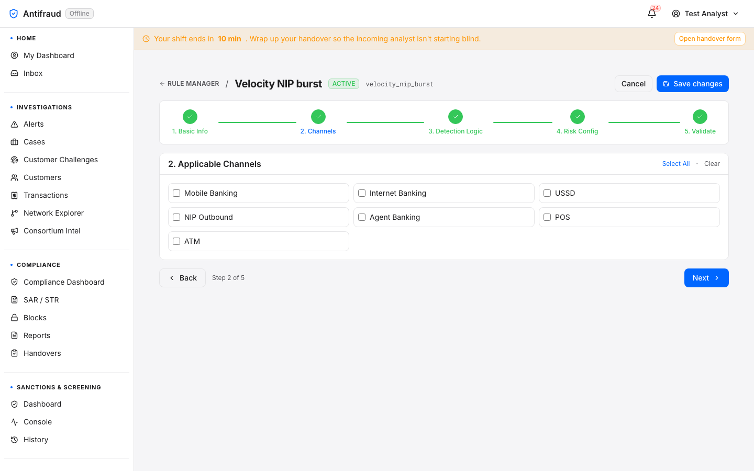Click the 2. Applicable Channels heading
The width and height of the screenshot is (754, 471).
tap(215, 164)
